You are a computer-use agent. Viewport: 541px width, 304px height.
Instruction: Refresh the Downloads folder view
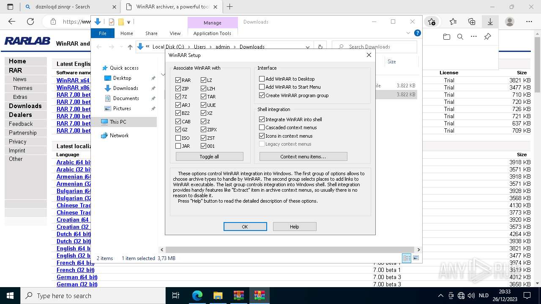click(320, 47)
